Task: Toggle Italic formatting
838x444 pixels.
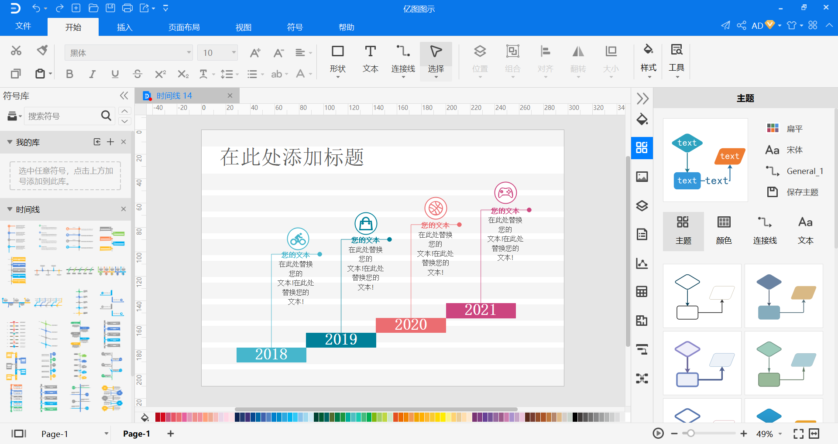Action: [92, 74]
